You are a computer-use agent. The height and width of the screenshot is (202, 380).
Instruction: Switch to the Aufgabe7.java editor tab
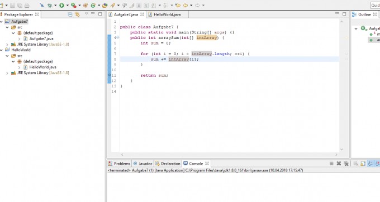pyautogui.click(x=126, y=14)
